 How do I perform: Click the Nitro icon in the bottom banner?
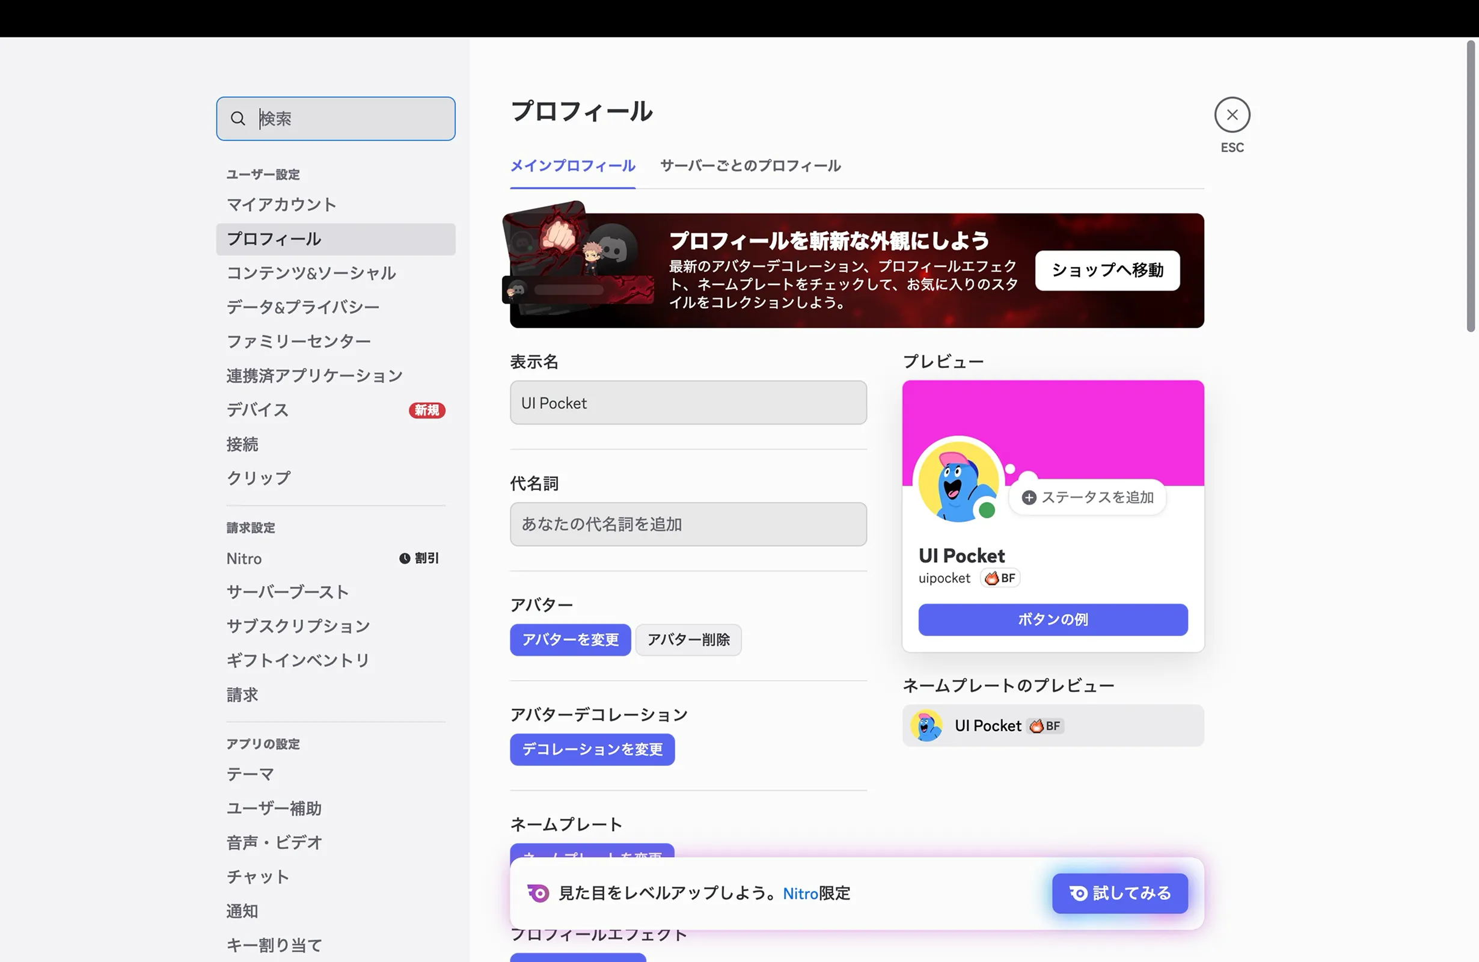(x=538, y=893)
